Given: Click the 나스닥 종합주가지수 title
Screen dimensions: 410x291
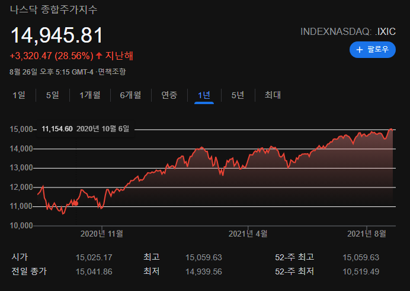Looking at the screenshot, I should point(53,9).
